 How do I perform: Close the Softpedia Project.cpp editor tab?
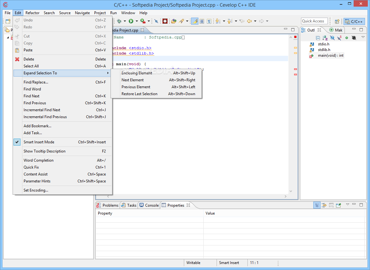coord(142,30)
